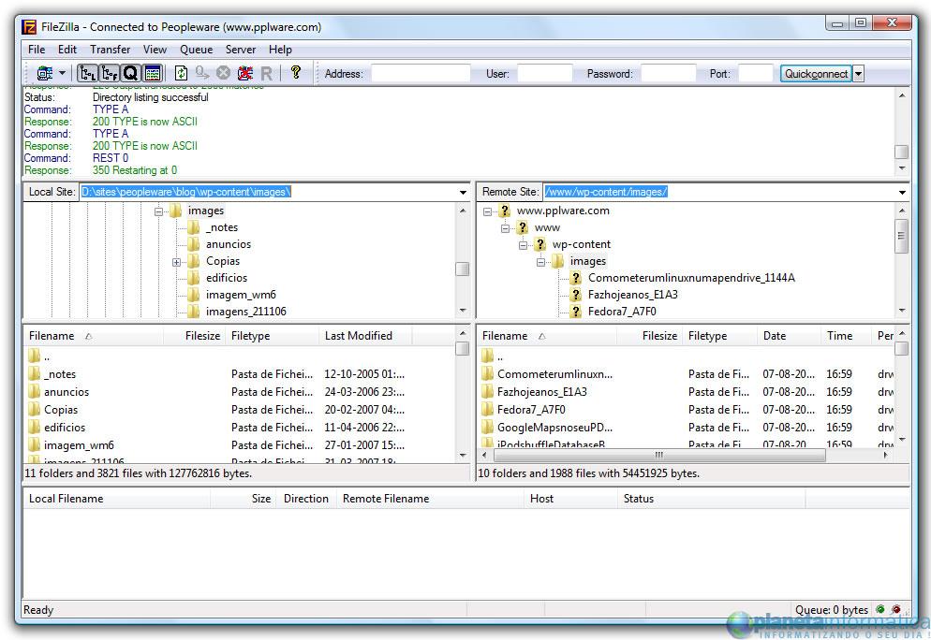Click the green send activity indicator
Viewport: 931px width, 640px height.
tap(879, 609)
